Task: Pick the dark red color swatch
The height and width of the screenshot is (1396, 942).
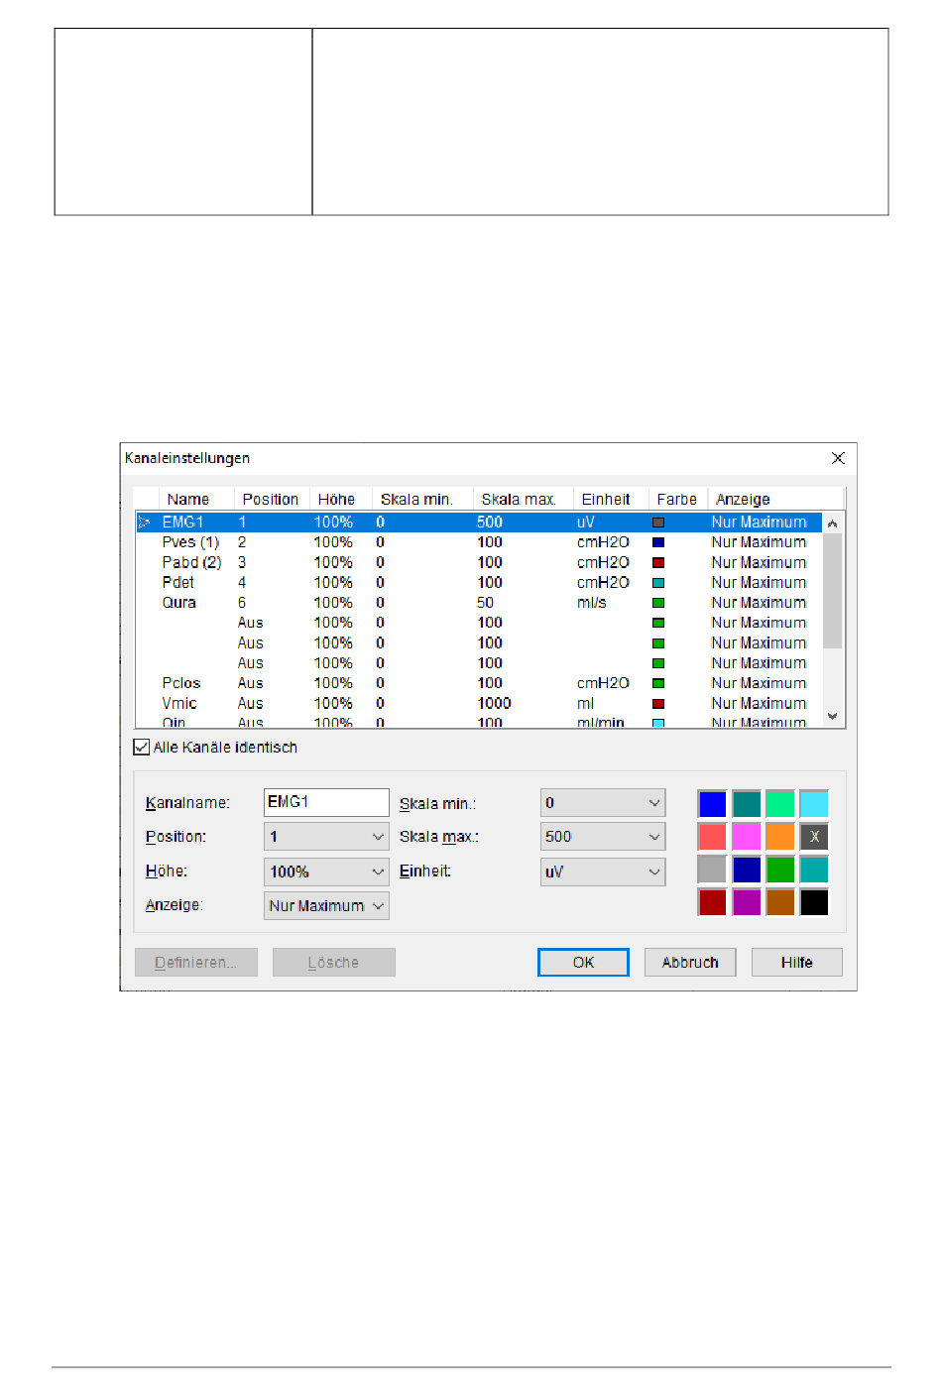Action: click(x=712, y=902)
